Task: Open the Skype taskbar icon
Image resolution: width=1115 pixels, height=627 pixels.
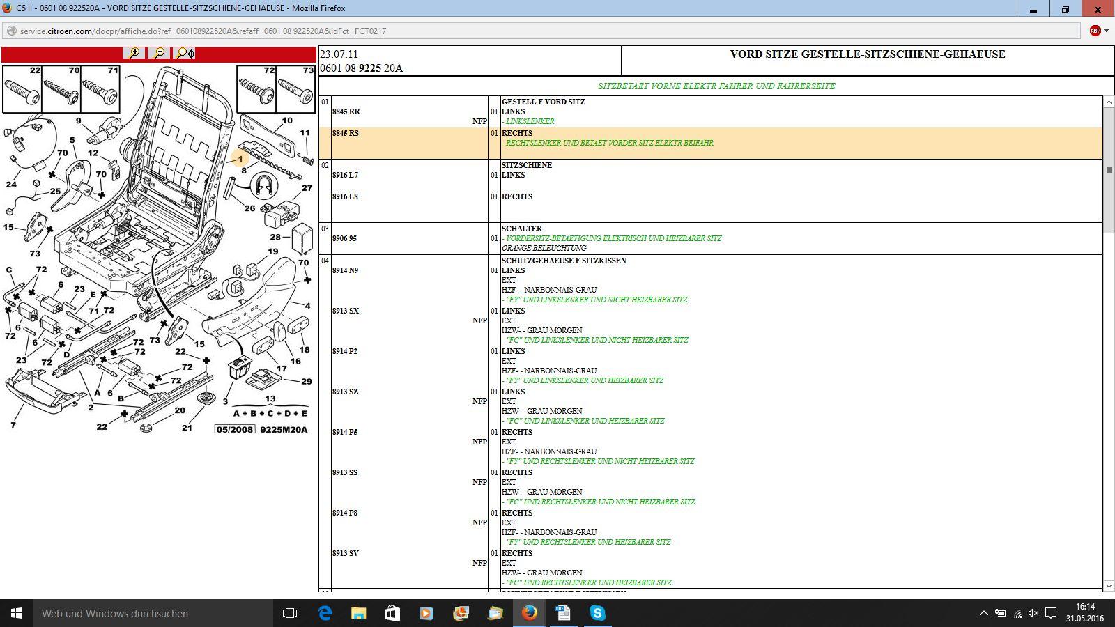Action: [598, 613]
